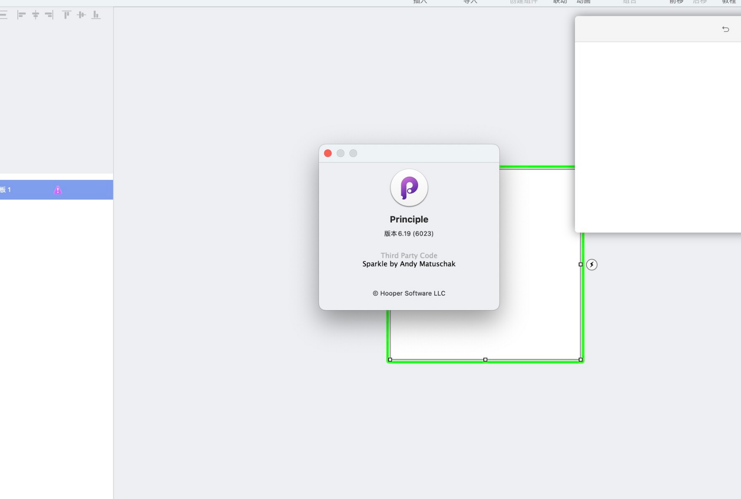This screenshot has height=499, width=741.
Task: Click the Principle app logo in About dialog
Action: click(409, 187)
